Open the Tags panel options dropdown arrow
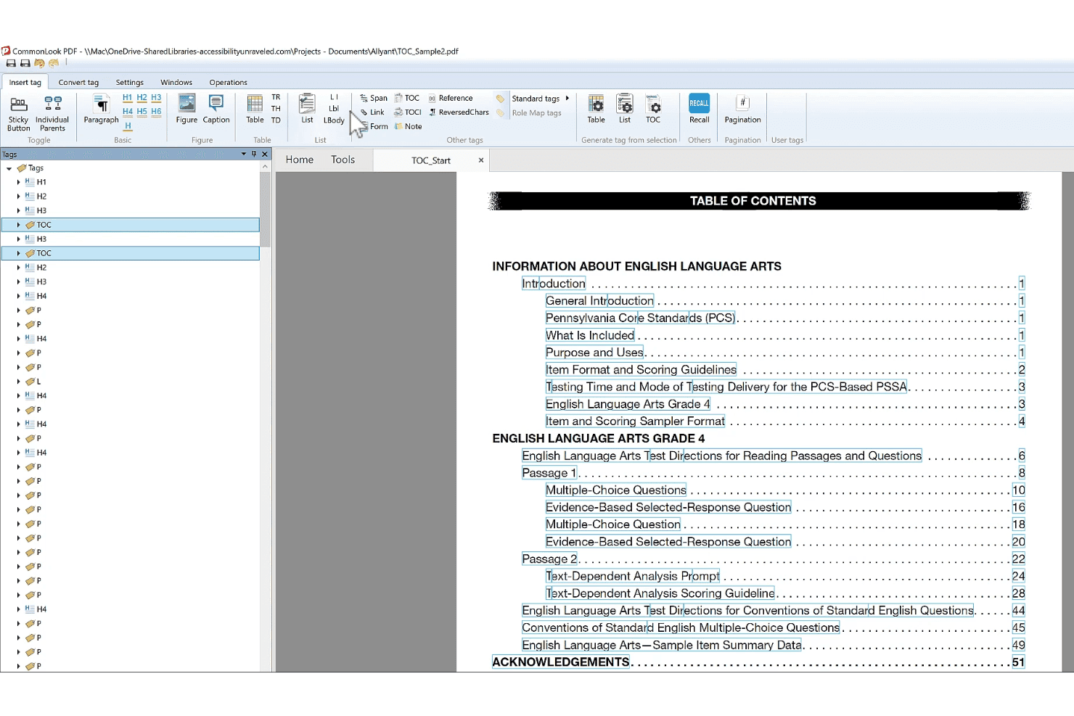1074x716 pixels. (x=244, y=154)
